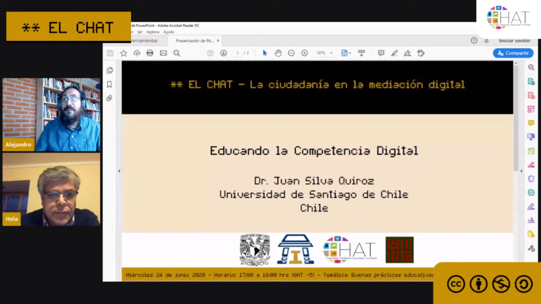Toggle the highlighter pen tool
This screenshot has height=304, width=541.
(394, 53)
